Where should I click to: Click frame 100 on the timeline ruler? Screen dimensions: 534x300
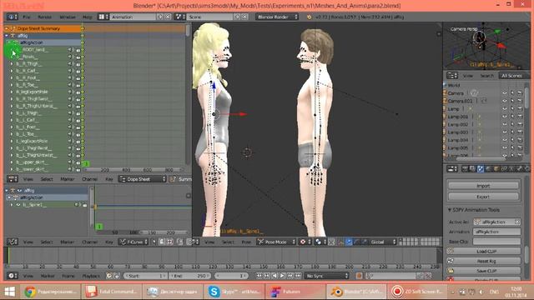pyautogui.click(x=179, y=267)
